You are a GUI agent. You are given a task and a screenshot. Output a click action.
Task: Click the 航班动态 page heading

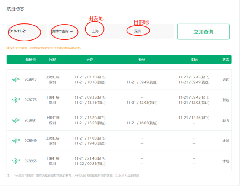pyautogui.click(x=16, y=9)
